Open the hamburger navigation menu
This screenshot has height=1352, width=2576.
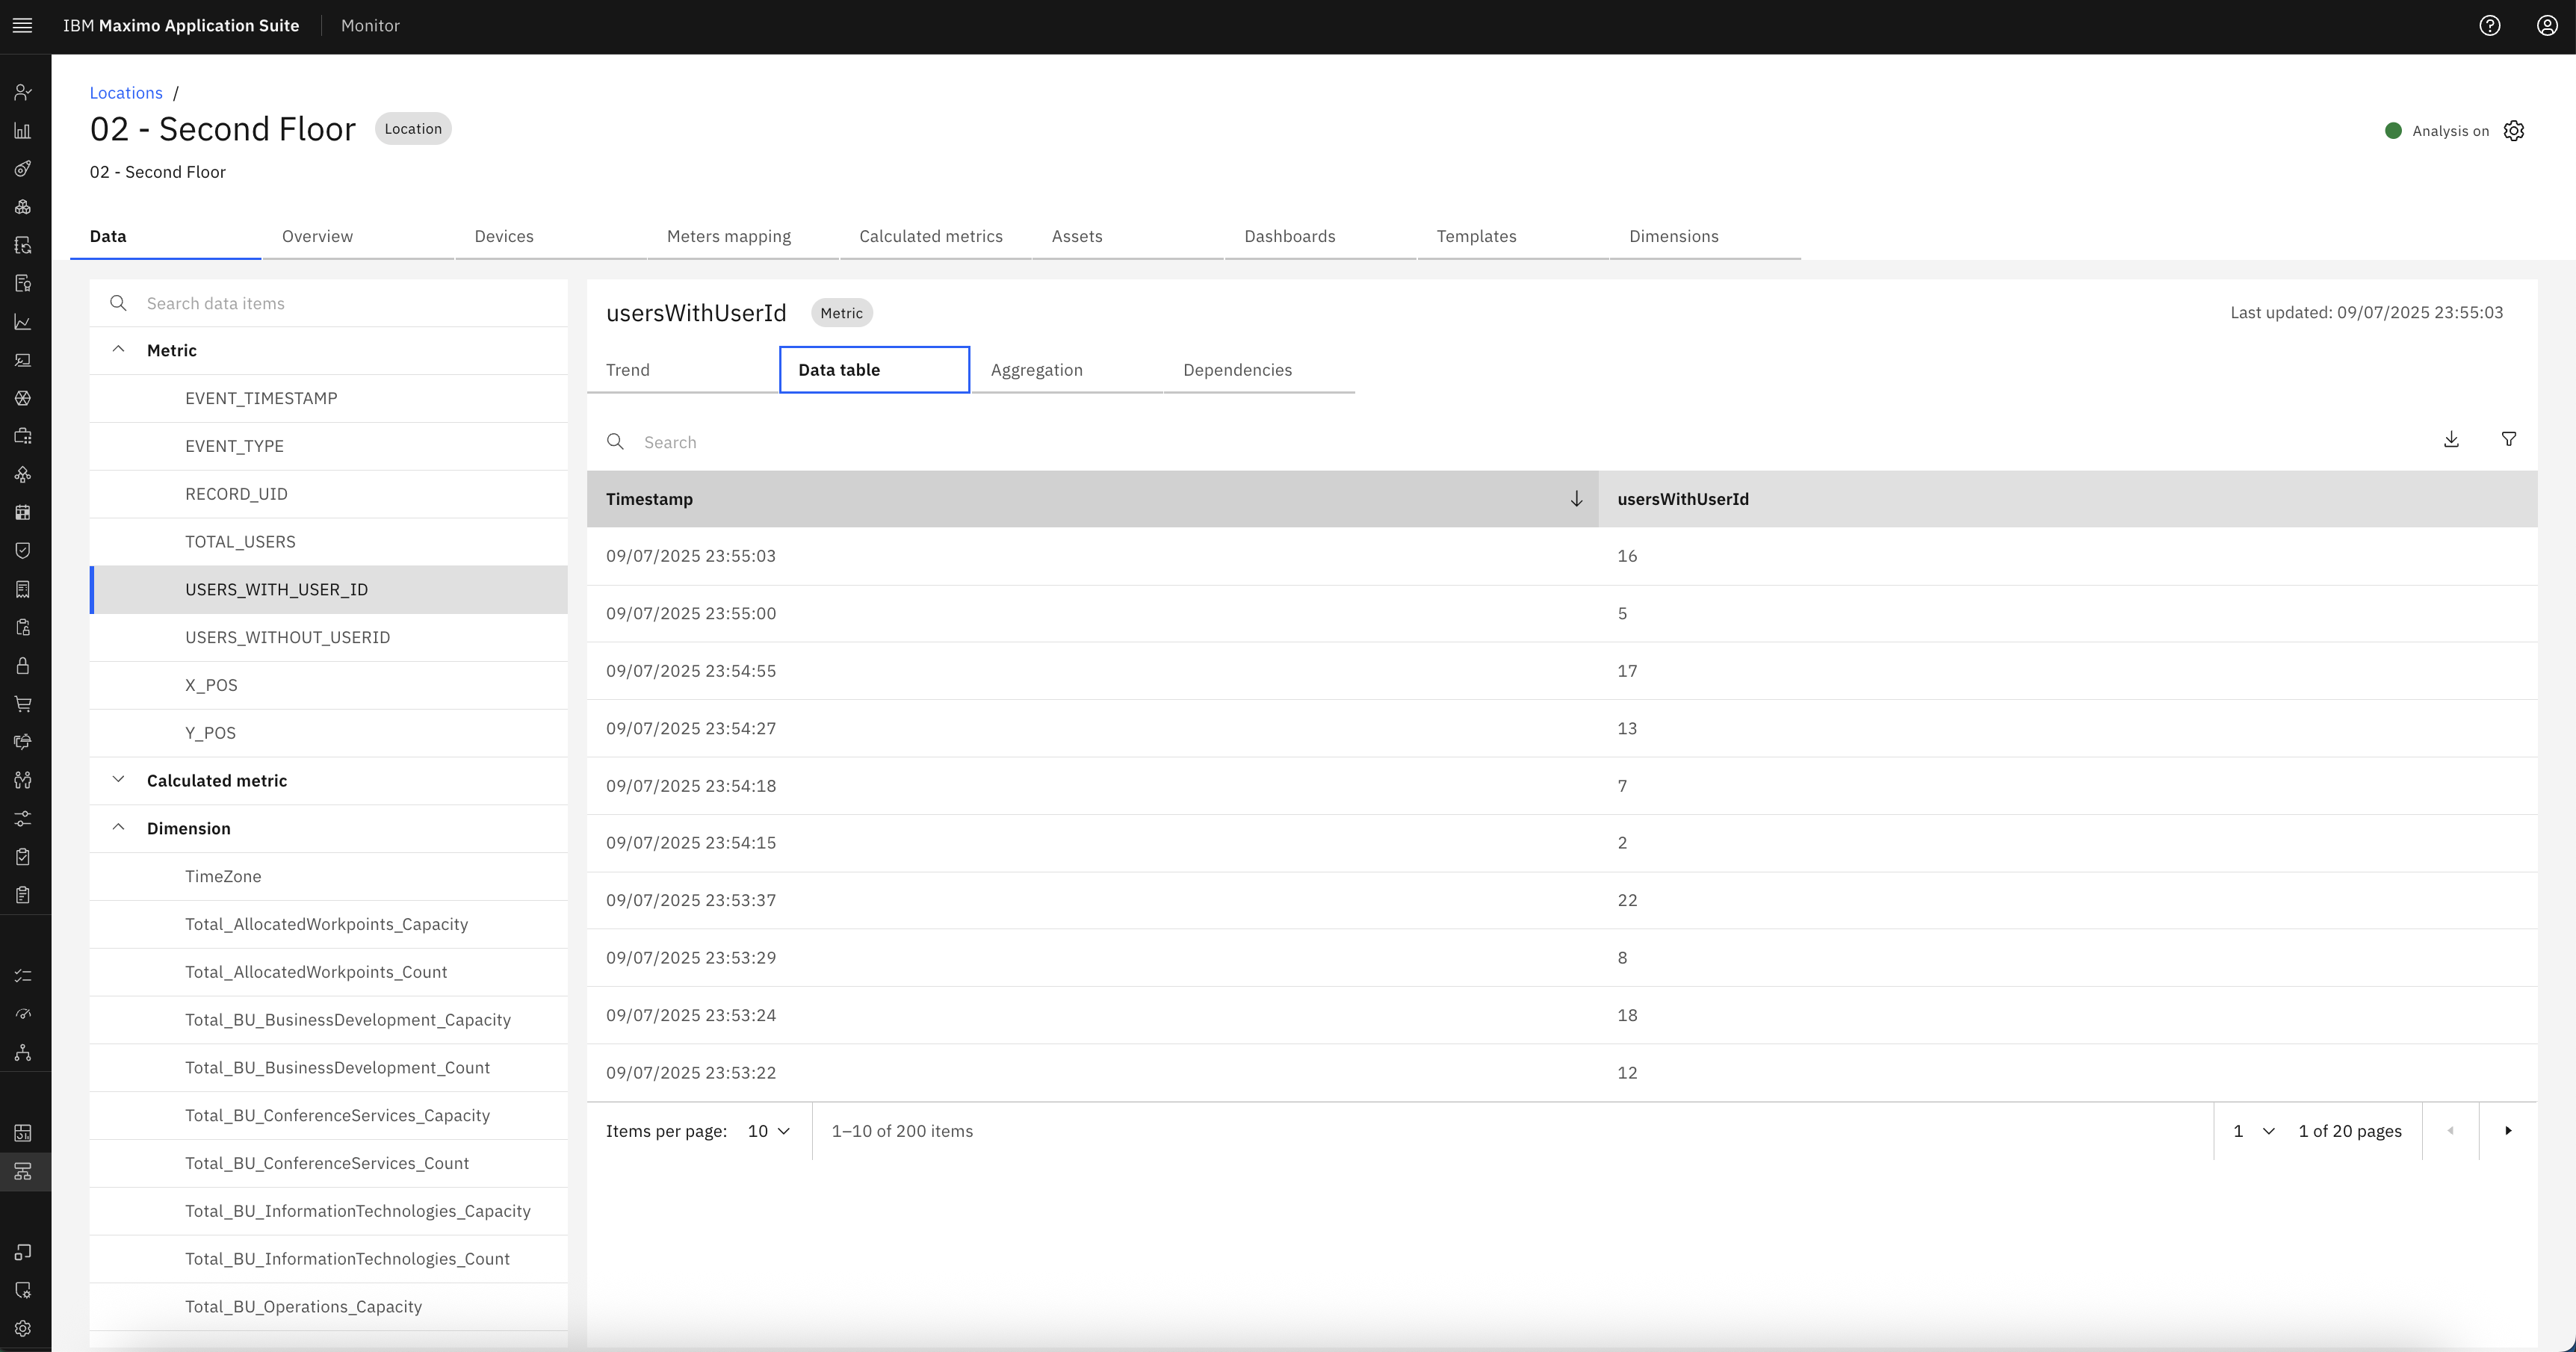tap(22, 26)
